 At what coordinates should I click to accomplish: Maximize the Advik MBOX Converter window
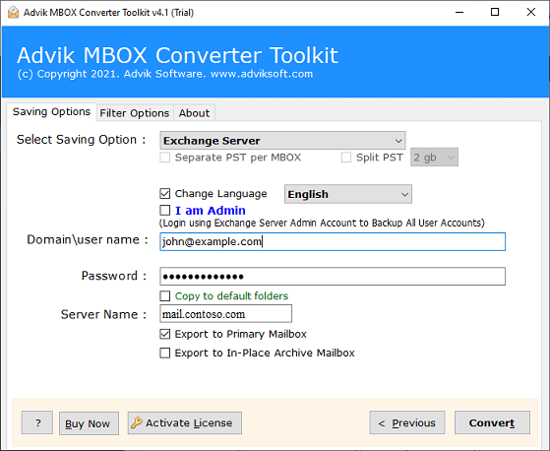(x=495, y=12)
